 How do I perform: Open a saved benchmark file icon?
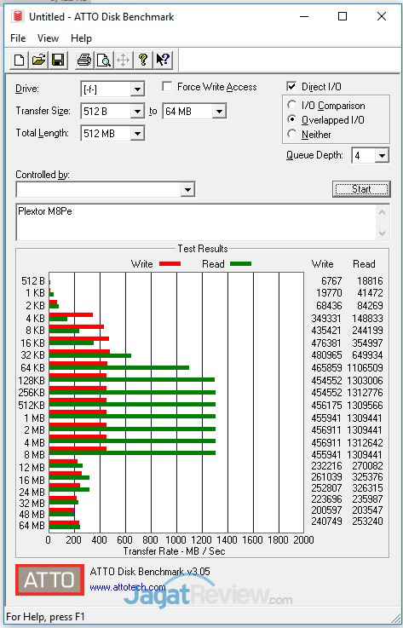39,60
